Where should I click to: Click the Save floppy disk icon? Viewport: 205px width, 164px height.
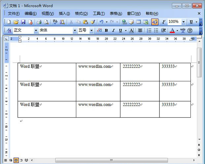[x=23, y=22]
